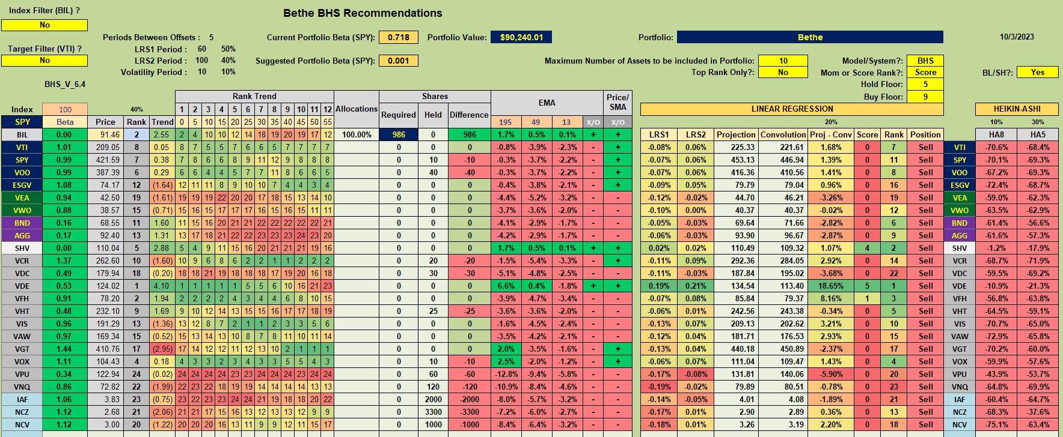Select the Index Filter (BIL) yellow cell
The image size is (1063, 437).
point(44,25)
